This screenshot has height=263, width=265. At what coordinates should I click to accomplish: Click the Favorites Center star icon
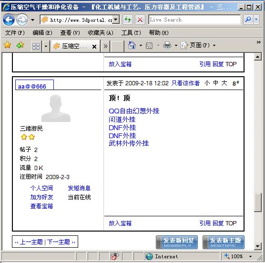pyautogui.click(x=8, y=45)
